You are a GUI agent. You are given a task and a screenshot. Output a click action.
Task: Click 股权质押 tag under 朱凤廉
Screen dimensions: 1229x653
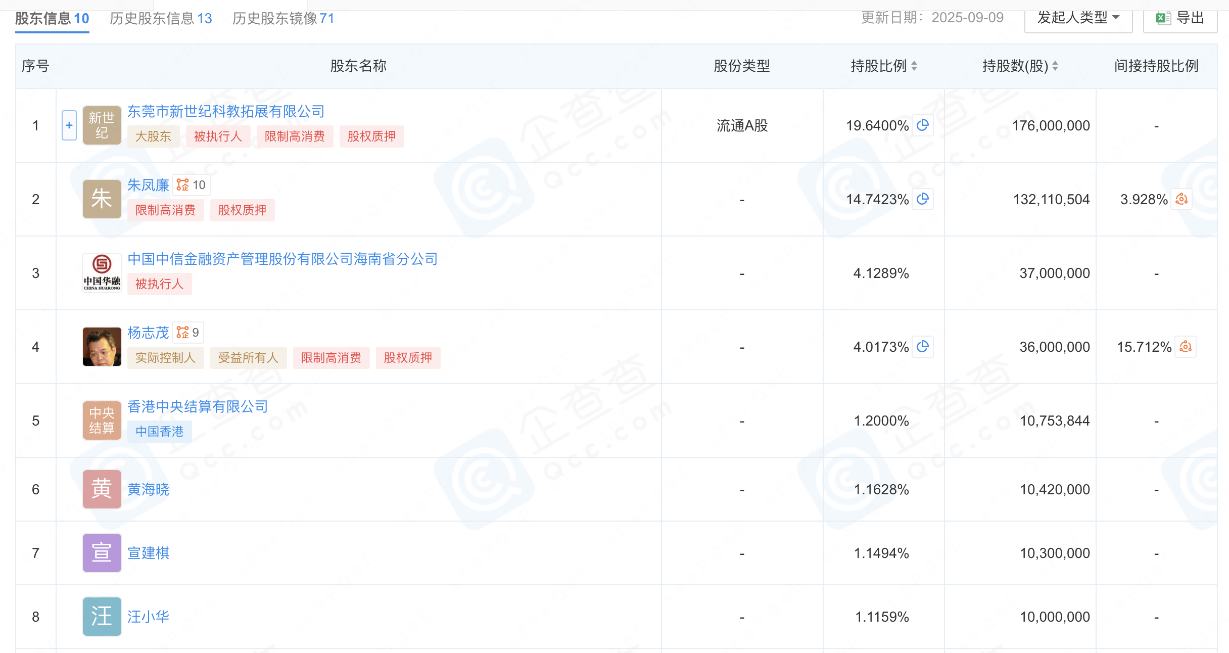pos(242,210)
